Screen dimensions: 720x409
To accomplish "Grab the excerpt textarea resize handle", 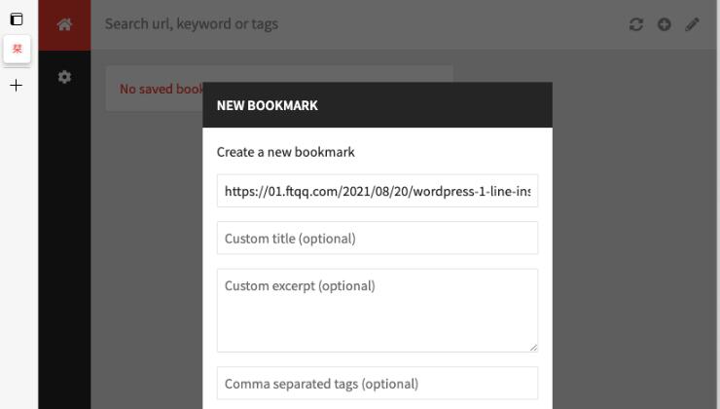I will (x=533, y=348).
